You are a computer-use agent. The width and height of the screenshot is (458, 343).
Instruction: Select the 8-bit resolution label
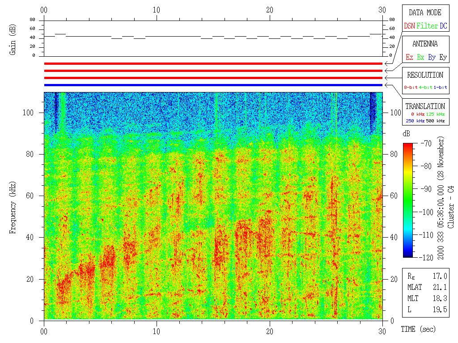click(411, 88)
